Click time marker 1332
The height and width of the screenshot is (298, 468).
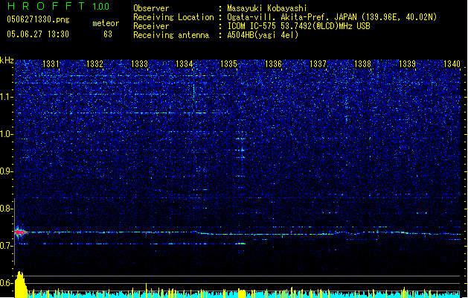(94, 64)
